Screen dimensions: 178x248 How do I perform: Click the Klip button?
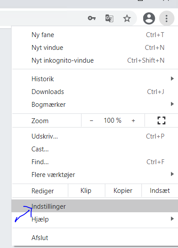(86, 191)
